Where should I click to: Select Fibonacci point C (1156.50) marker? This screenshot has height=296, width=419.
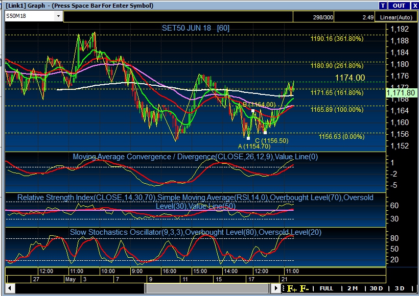point(265,133)
